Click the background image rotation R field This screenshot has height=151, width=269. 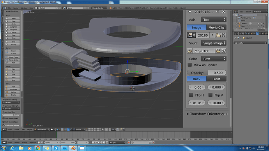[x=197, y=103]
